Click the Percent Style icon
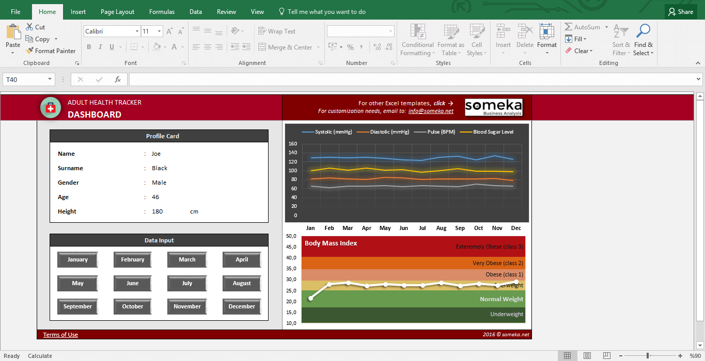 point(350,47)
